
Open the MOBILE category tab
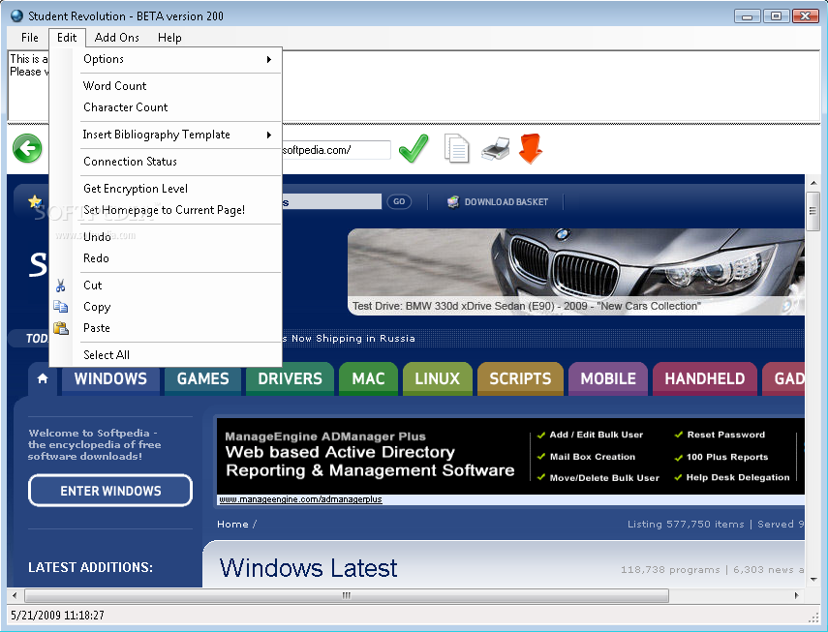(608, 378)
